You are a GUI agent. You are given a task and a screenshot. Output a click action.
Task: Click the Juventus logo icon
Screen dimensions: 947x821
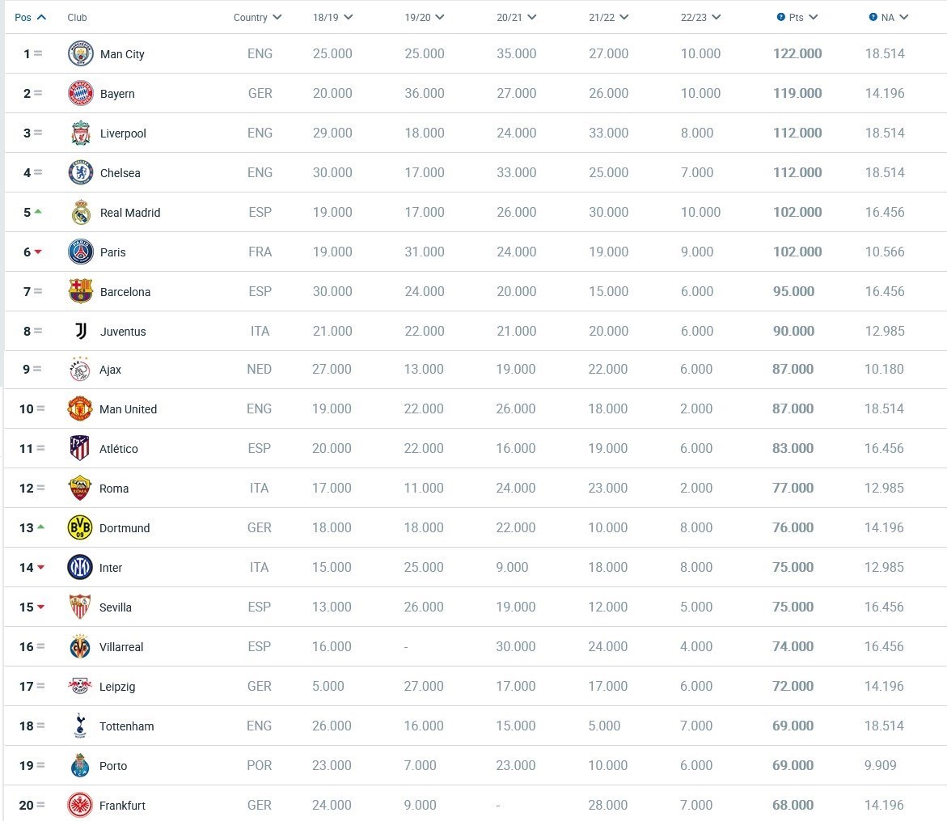[x=80, y=331]
